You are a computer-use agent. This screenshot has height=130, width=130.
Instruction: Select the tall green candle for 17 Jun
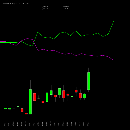[30, 102]
